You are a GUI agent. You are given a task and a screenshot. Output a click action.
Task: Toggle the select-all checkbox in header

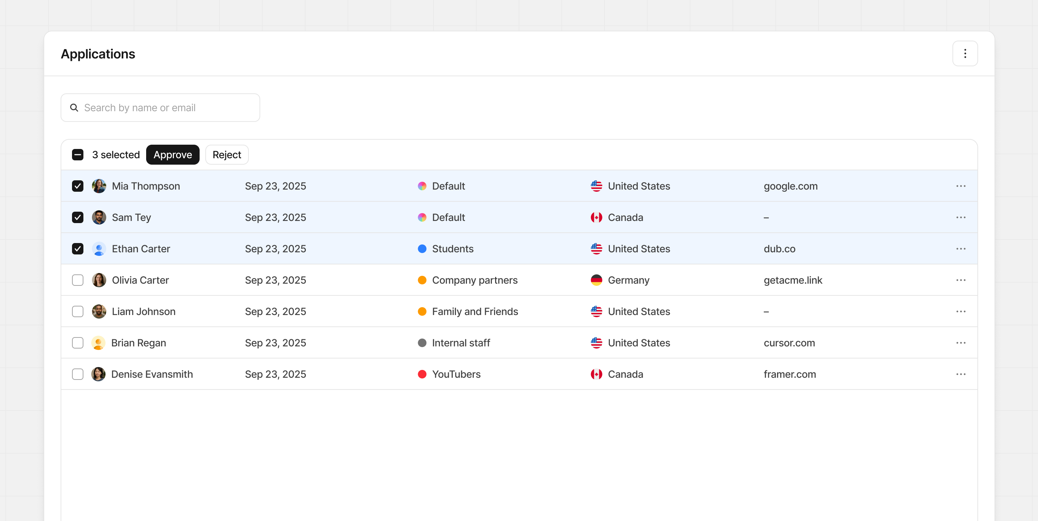coord(78,155)
